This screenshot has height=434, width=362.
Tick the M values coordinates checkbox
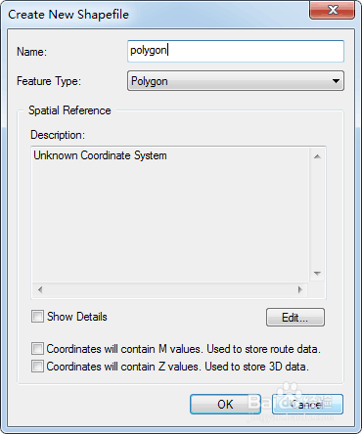click(x=37, y=348)
